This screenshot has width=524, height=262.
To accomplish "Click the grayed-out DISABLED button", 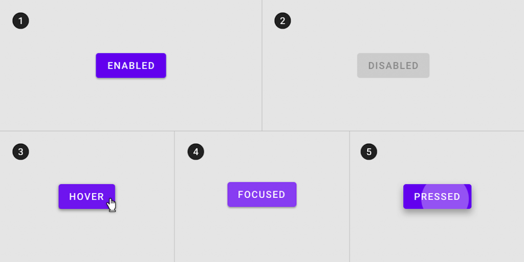I will click(393, 65).
